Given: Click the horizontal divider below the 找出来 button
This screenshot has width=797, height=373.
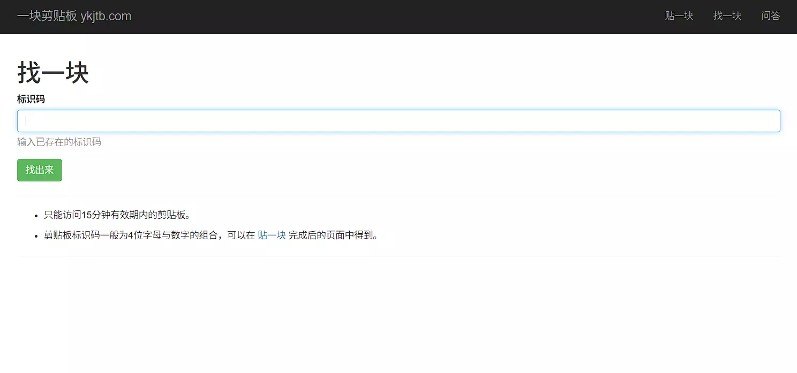Looking at the screenshot, I should [x=398, y=195].
